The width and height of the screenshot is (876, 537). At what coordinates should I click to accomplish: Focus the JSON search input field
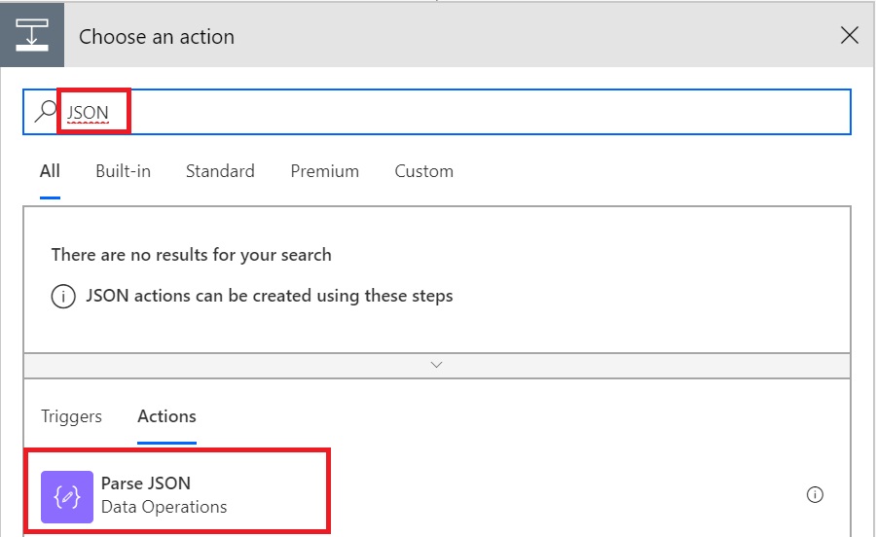tap(437, 112)
